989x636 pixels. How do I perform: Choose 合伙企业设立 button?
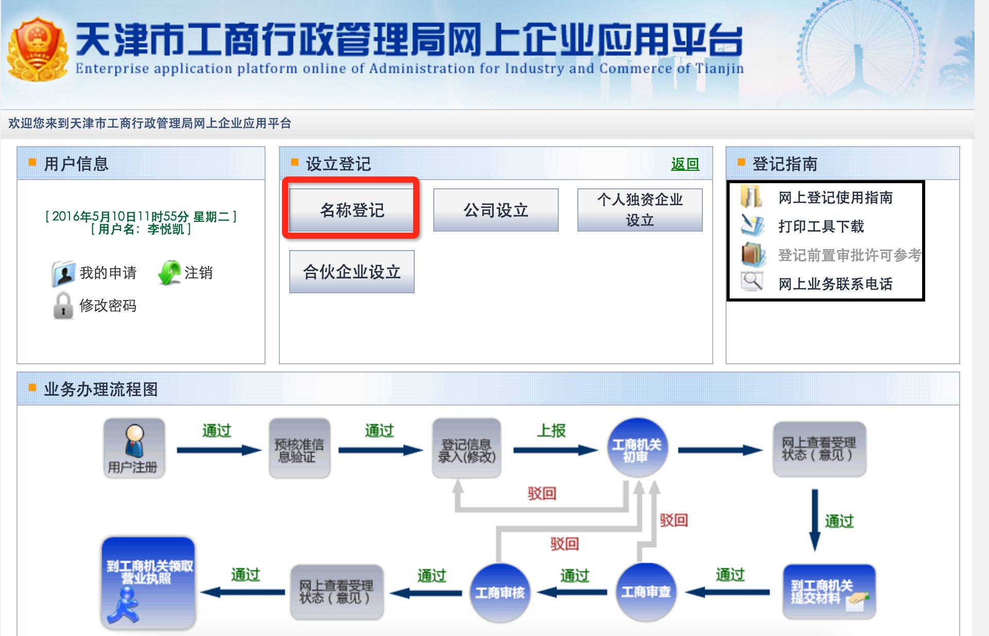(351, 272)
